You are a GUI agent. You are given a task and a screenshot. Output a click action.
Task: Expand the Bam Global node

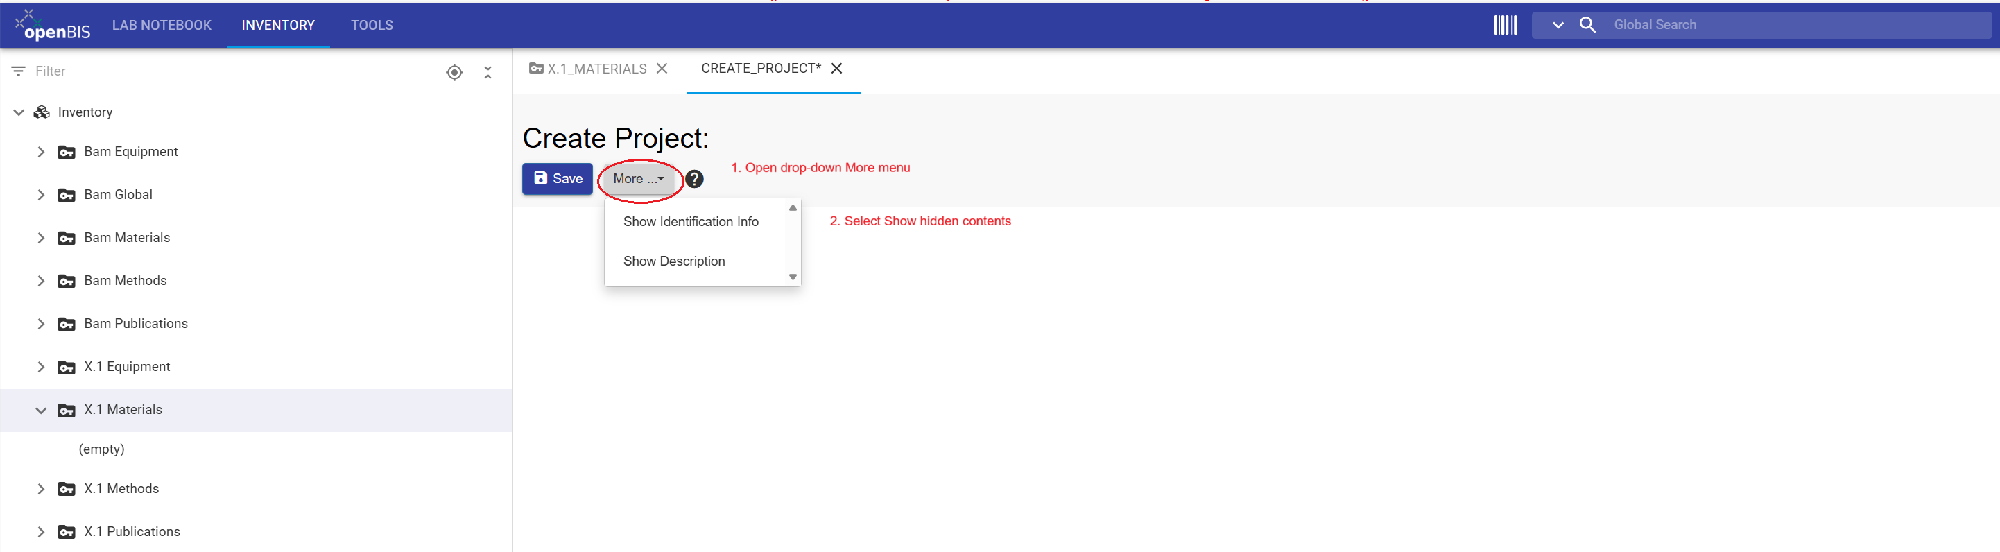click(x=41, y=195)
